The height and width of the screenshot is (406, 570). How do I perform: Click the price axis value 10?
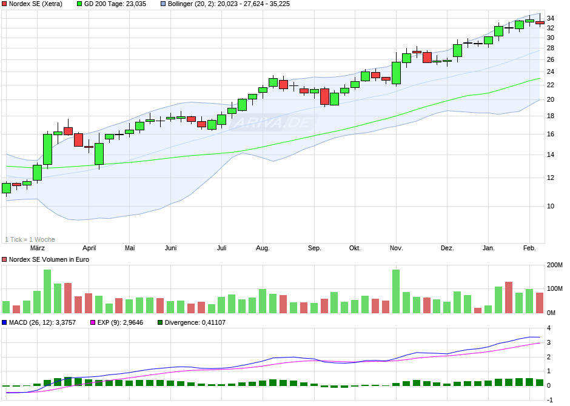[x=551, y=206]
